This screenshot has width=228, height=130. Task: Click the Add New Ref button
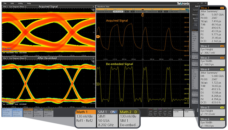pos(155,112)
